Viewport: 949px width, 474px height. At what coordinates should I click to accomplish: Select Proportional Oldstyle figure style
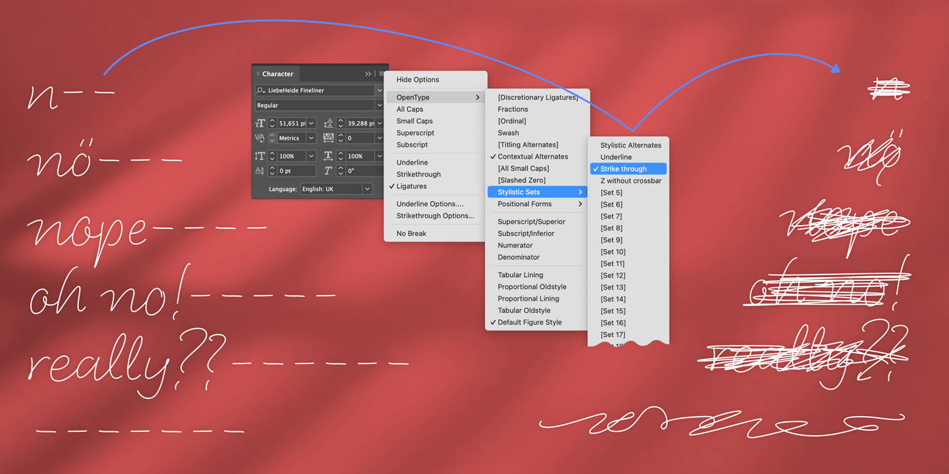click(532, 287)
